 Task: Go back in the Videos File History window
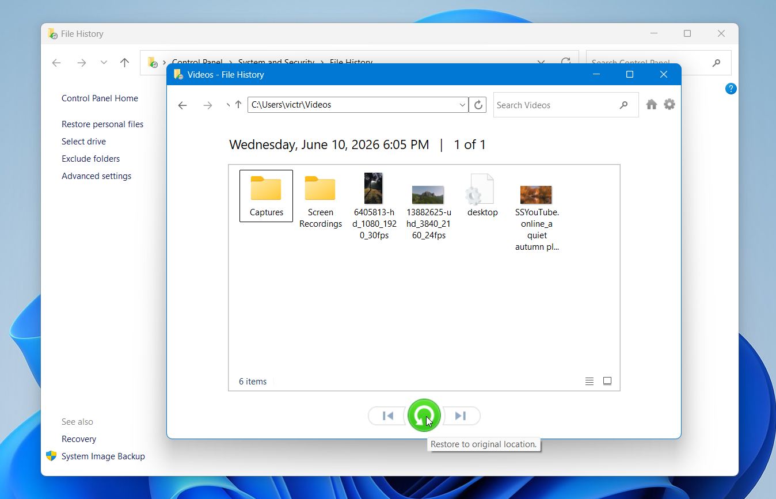pyautogui.click(x=182, y=105)
